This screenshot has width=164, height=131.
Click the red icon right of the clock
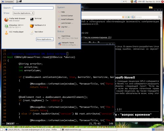162,2
